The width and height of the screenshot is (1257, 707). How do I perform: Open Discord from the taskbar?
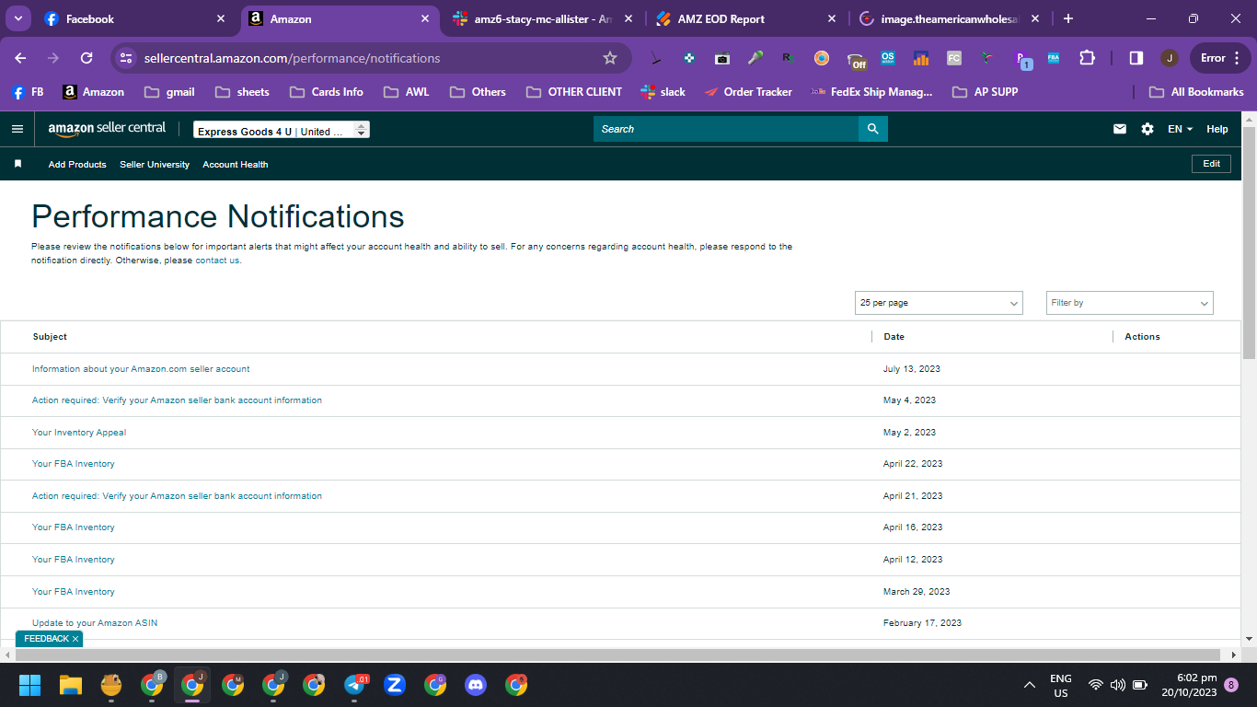click(476, 685)
